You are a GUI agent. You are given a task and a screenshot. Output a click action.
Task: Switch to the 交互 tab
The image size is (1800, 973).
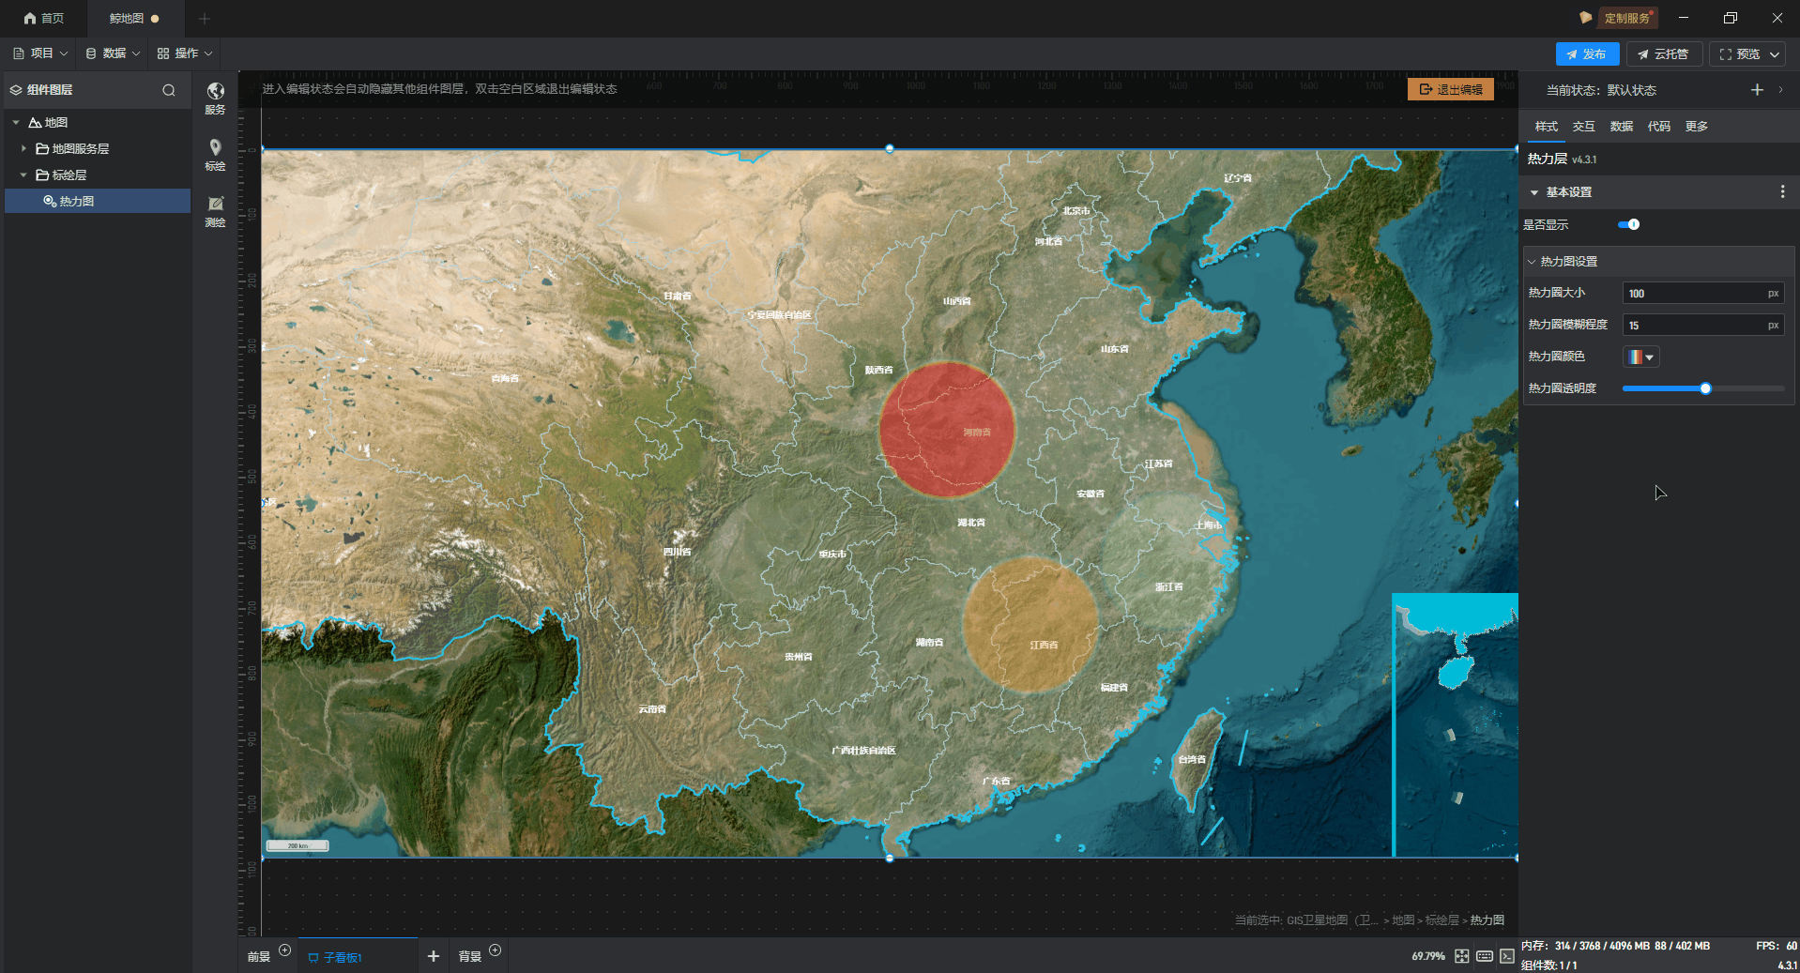click(x=1583, y=127)
